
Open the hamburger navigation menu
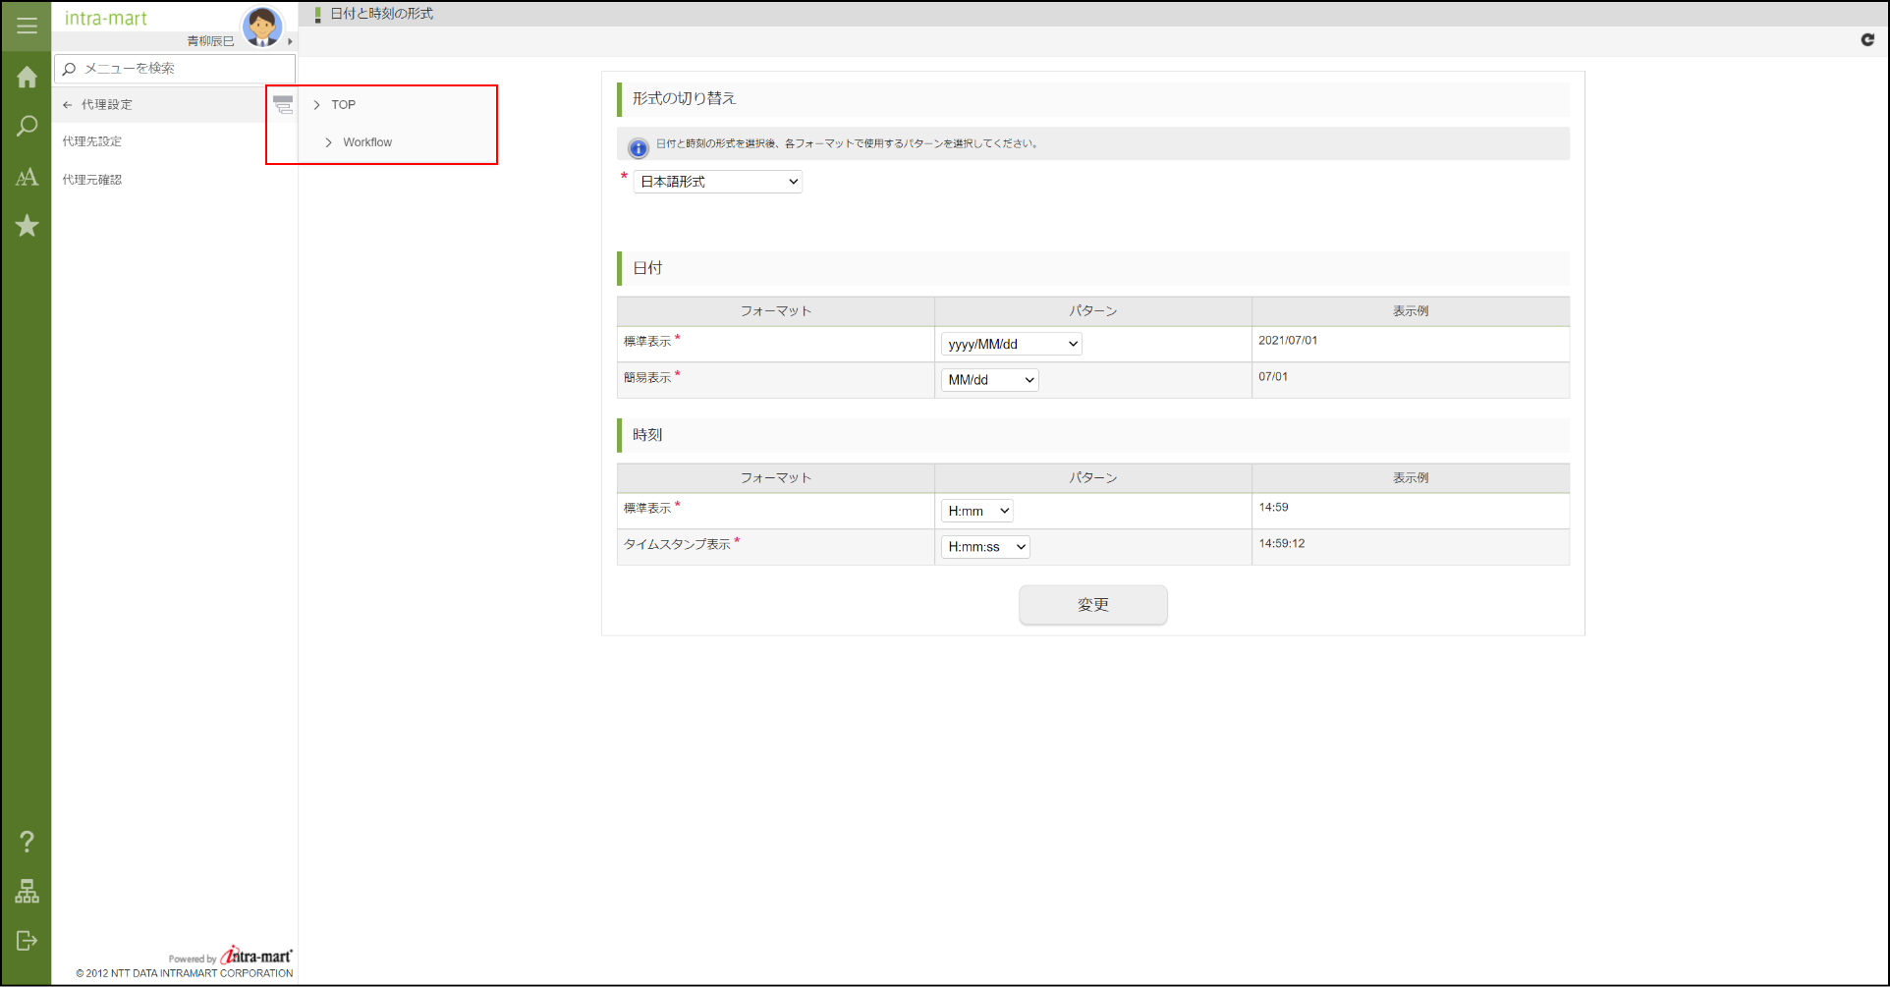(27, 26)
